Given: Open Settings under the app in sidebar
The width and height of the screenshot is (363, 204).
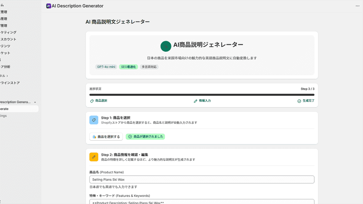Looking at the screenshot, I should click(x=4, y=116).
